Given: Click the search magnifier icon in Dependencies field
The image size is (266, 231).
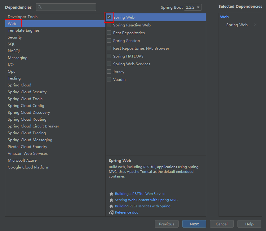Looking at the screenshot, I should point(40,7).
